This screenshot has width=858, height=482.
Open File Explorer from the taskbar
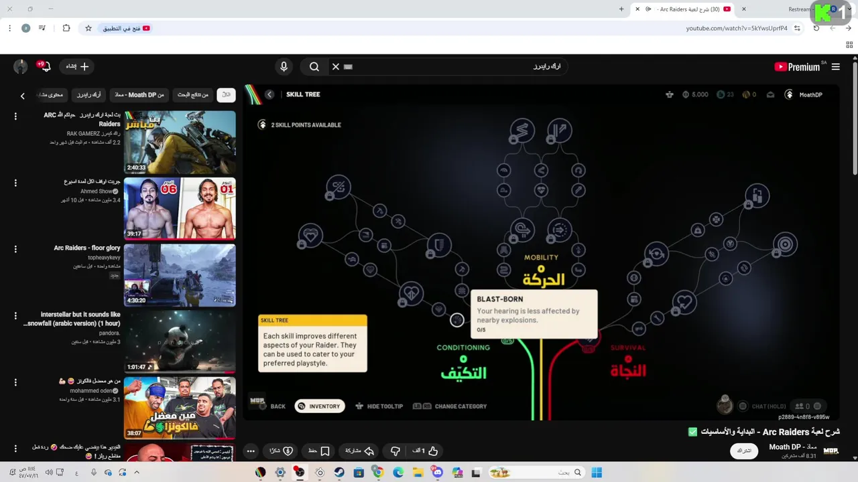(x=418, y=473)
